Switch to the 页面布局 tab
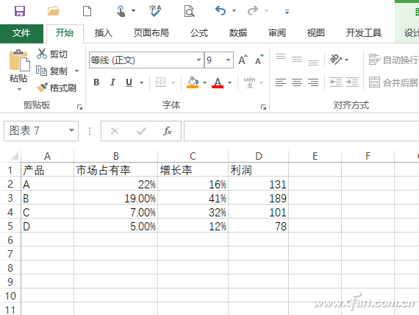419x315 pixels. coord(151,33)
